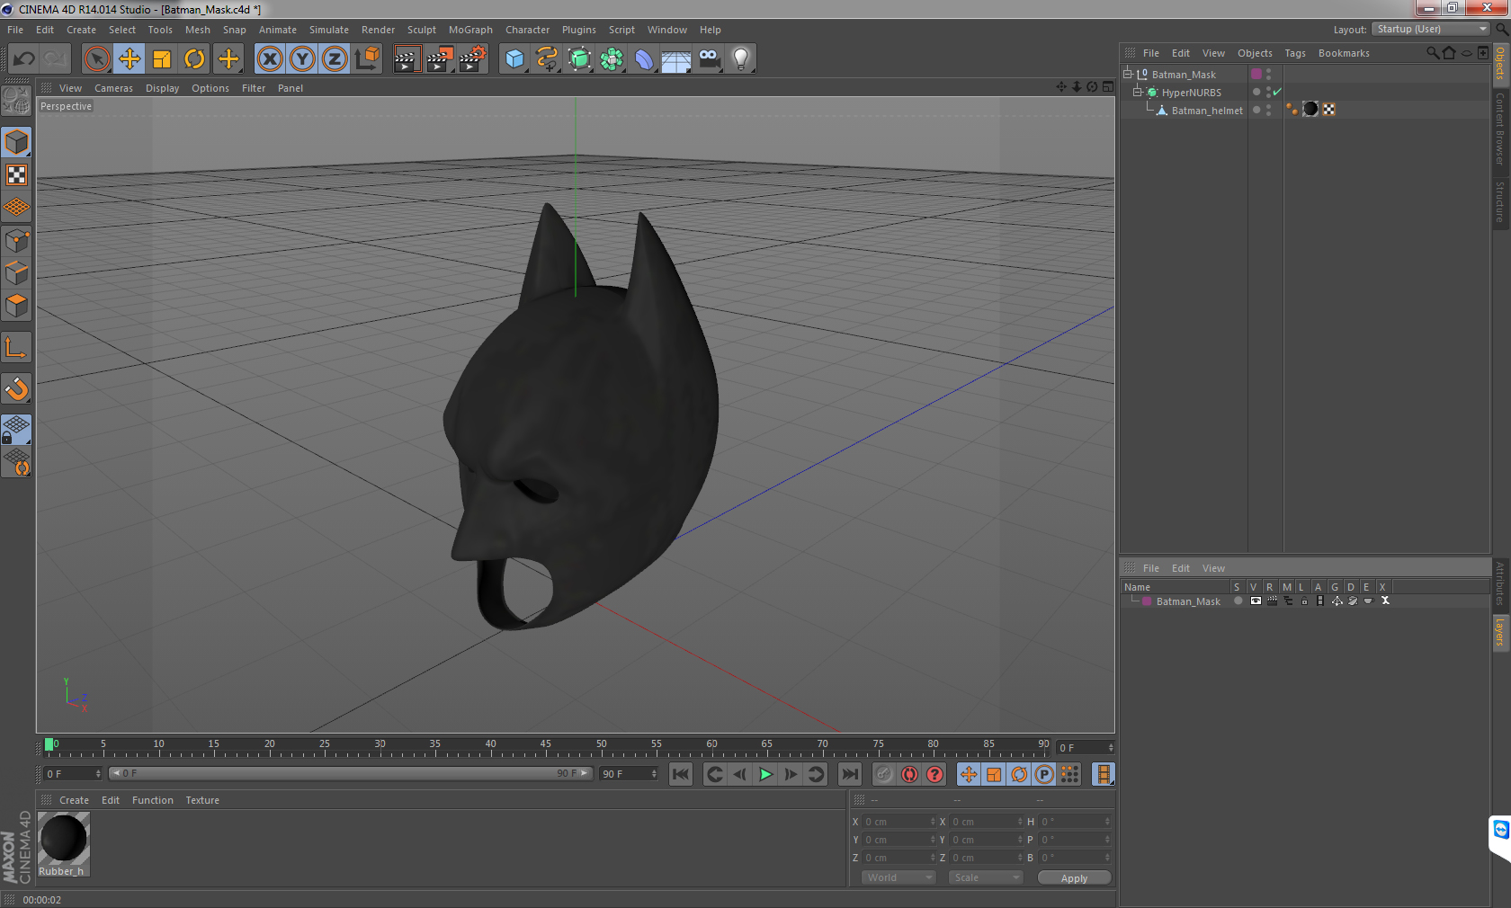Viewport: 1511px width, 908px height.
Task: Open the Layout dropdown Startup (User)
Action: coord(1431,29)
